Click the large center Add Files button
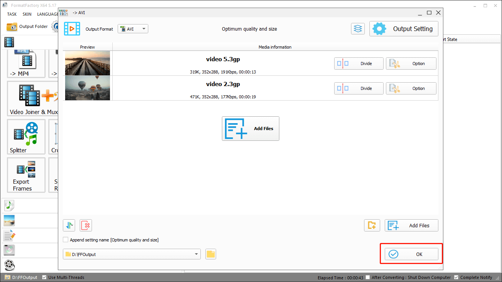502x282 pixels. 251,129
